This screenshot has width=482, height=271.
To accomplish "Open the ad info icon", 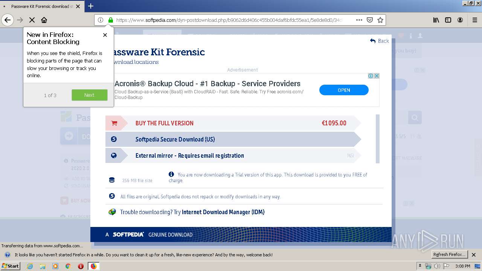I will pyautogui.click(x=371, y=76).
